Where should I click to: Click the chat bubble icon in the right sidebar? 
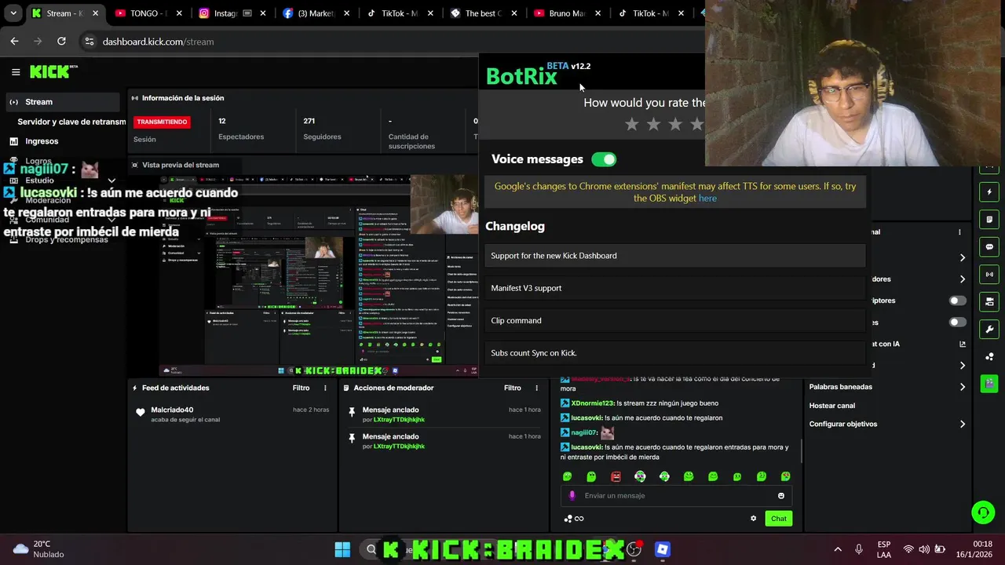pyautogui.click(x=989, y=247)
